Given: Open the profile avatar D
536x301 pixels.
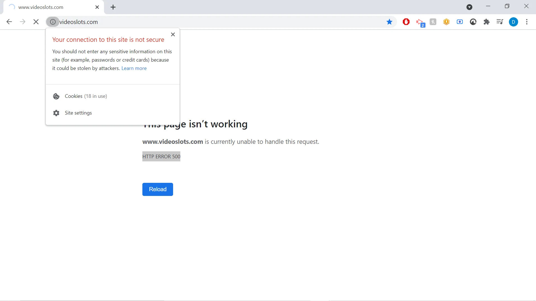Looking at the screenshot, I should [513, 22].
